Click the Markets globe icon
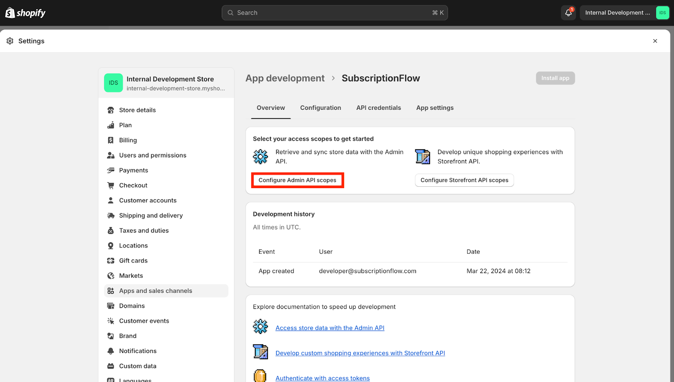The height and width of the screenshot is (382, 674). tap(111, 276)
